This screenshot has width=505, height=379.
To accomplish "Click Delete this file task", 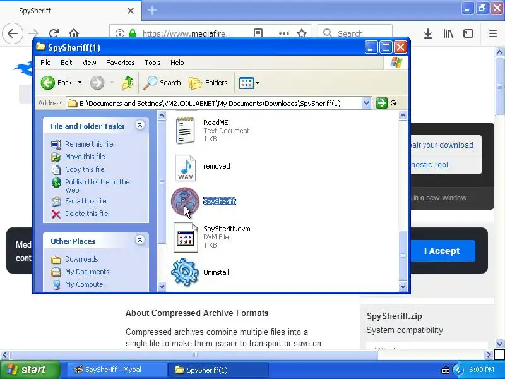I will pos(86,214).
